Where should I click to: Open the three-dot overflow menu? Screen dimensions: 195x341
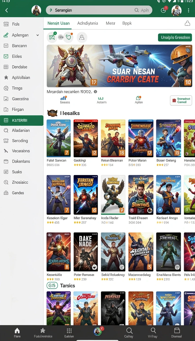[x=188, y=10]
